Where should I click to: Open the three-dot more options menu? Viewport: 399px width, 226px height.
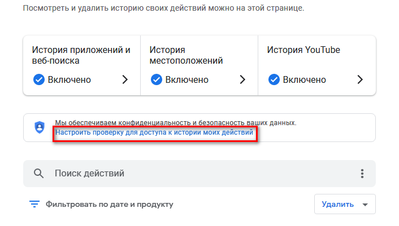point(362,174)
